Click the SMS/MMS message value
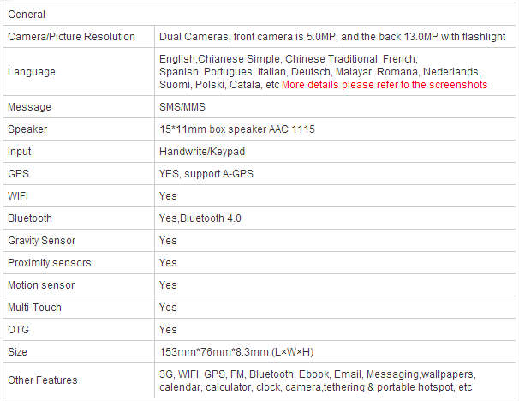This screenshot has height=401, width=519. point(182,107)
